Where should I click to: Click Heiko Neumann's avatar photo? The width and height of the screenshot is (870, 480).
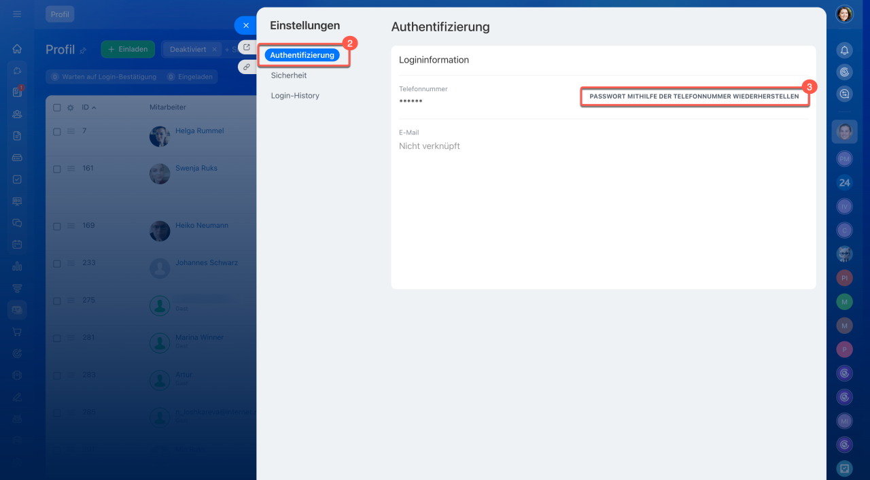(160, 231)
